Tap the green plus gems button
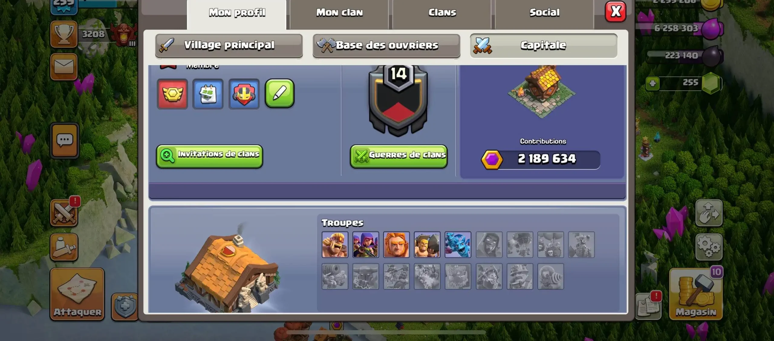 pyautogui.click(x=652, y=83)
